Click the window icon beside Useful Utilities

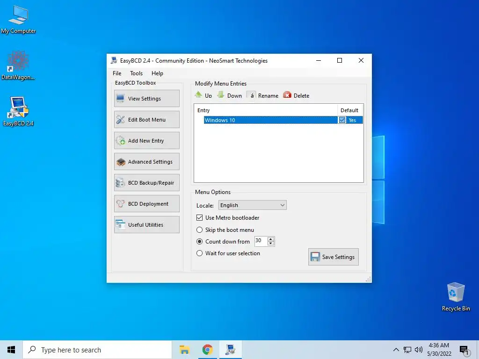[x=120, y=224]
